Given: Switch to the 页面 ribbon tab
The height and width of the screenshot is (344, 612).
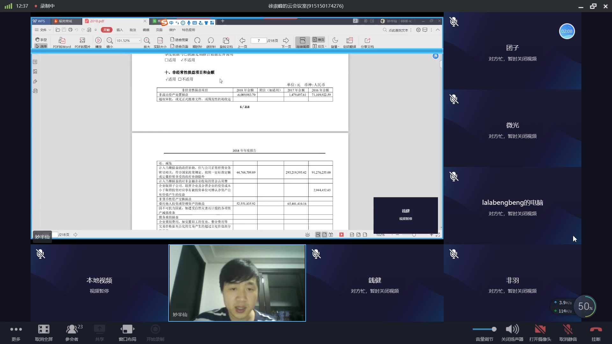Looking at the screenshot, I should 159,30.
